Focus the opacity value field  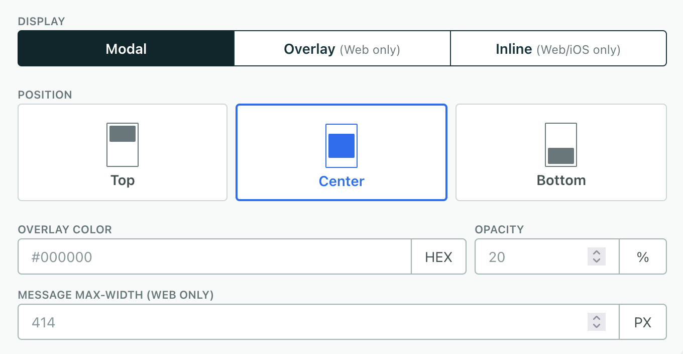point(530,257)
